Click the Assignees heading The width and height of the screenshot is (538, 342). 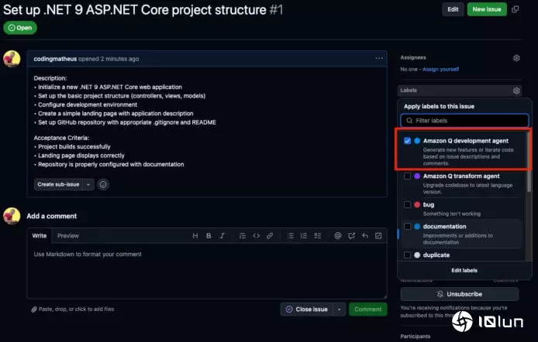pyautogui.click(x=413, y=57)
